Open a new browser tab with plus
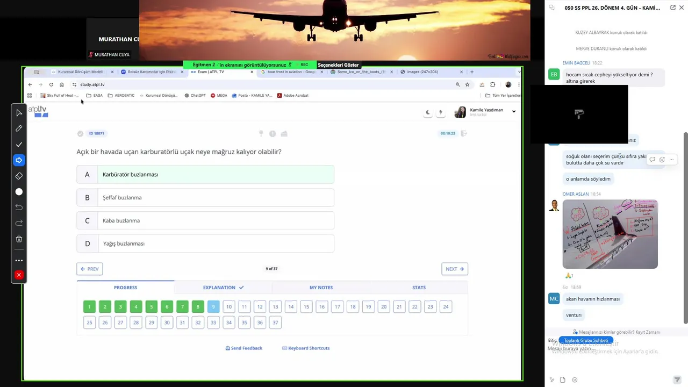 pyautogui.click(x=472, y=71)
